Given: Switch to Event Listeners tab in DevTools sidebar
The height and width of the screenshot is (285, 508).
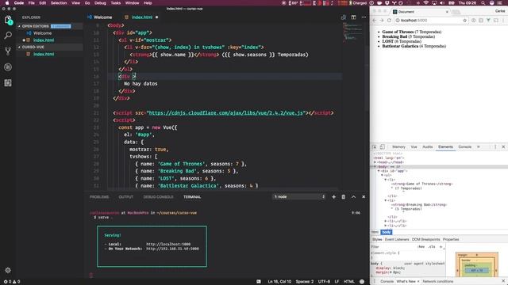Looking at the screenshot, I should [397, 239].
